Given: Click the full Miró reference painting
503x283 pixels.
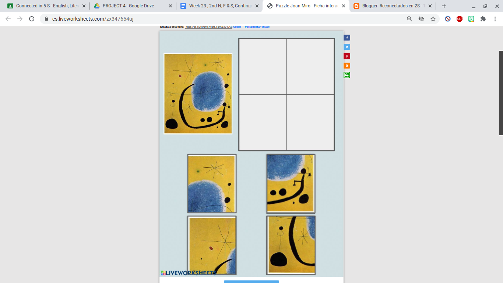Looking at the screenshot, I should click(198, 94).
